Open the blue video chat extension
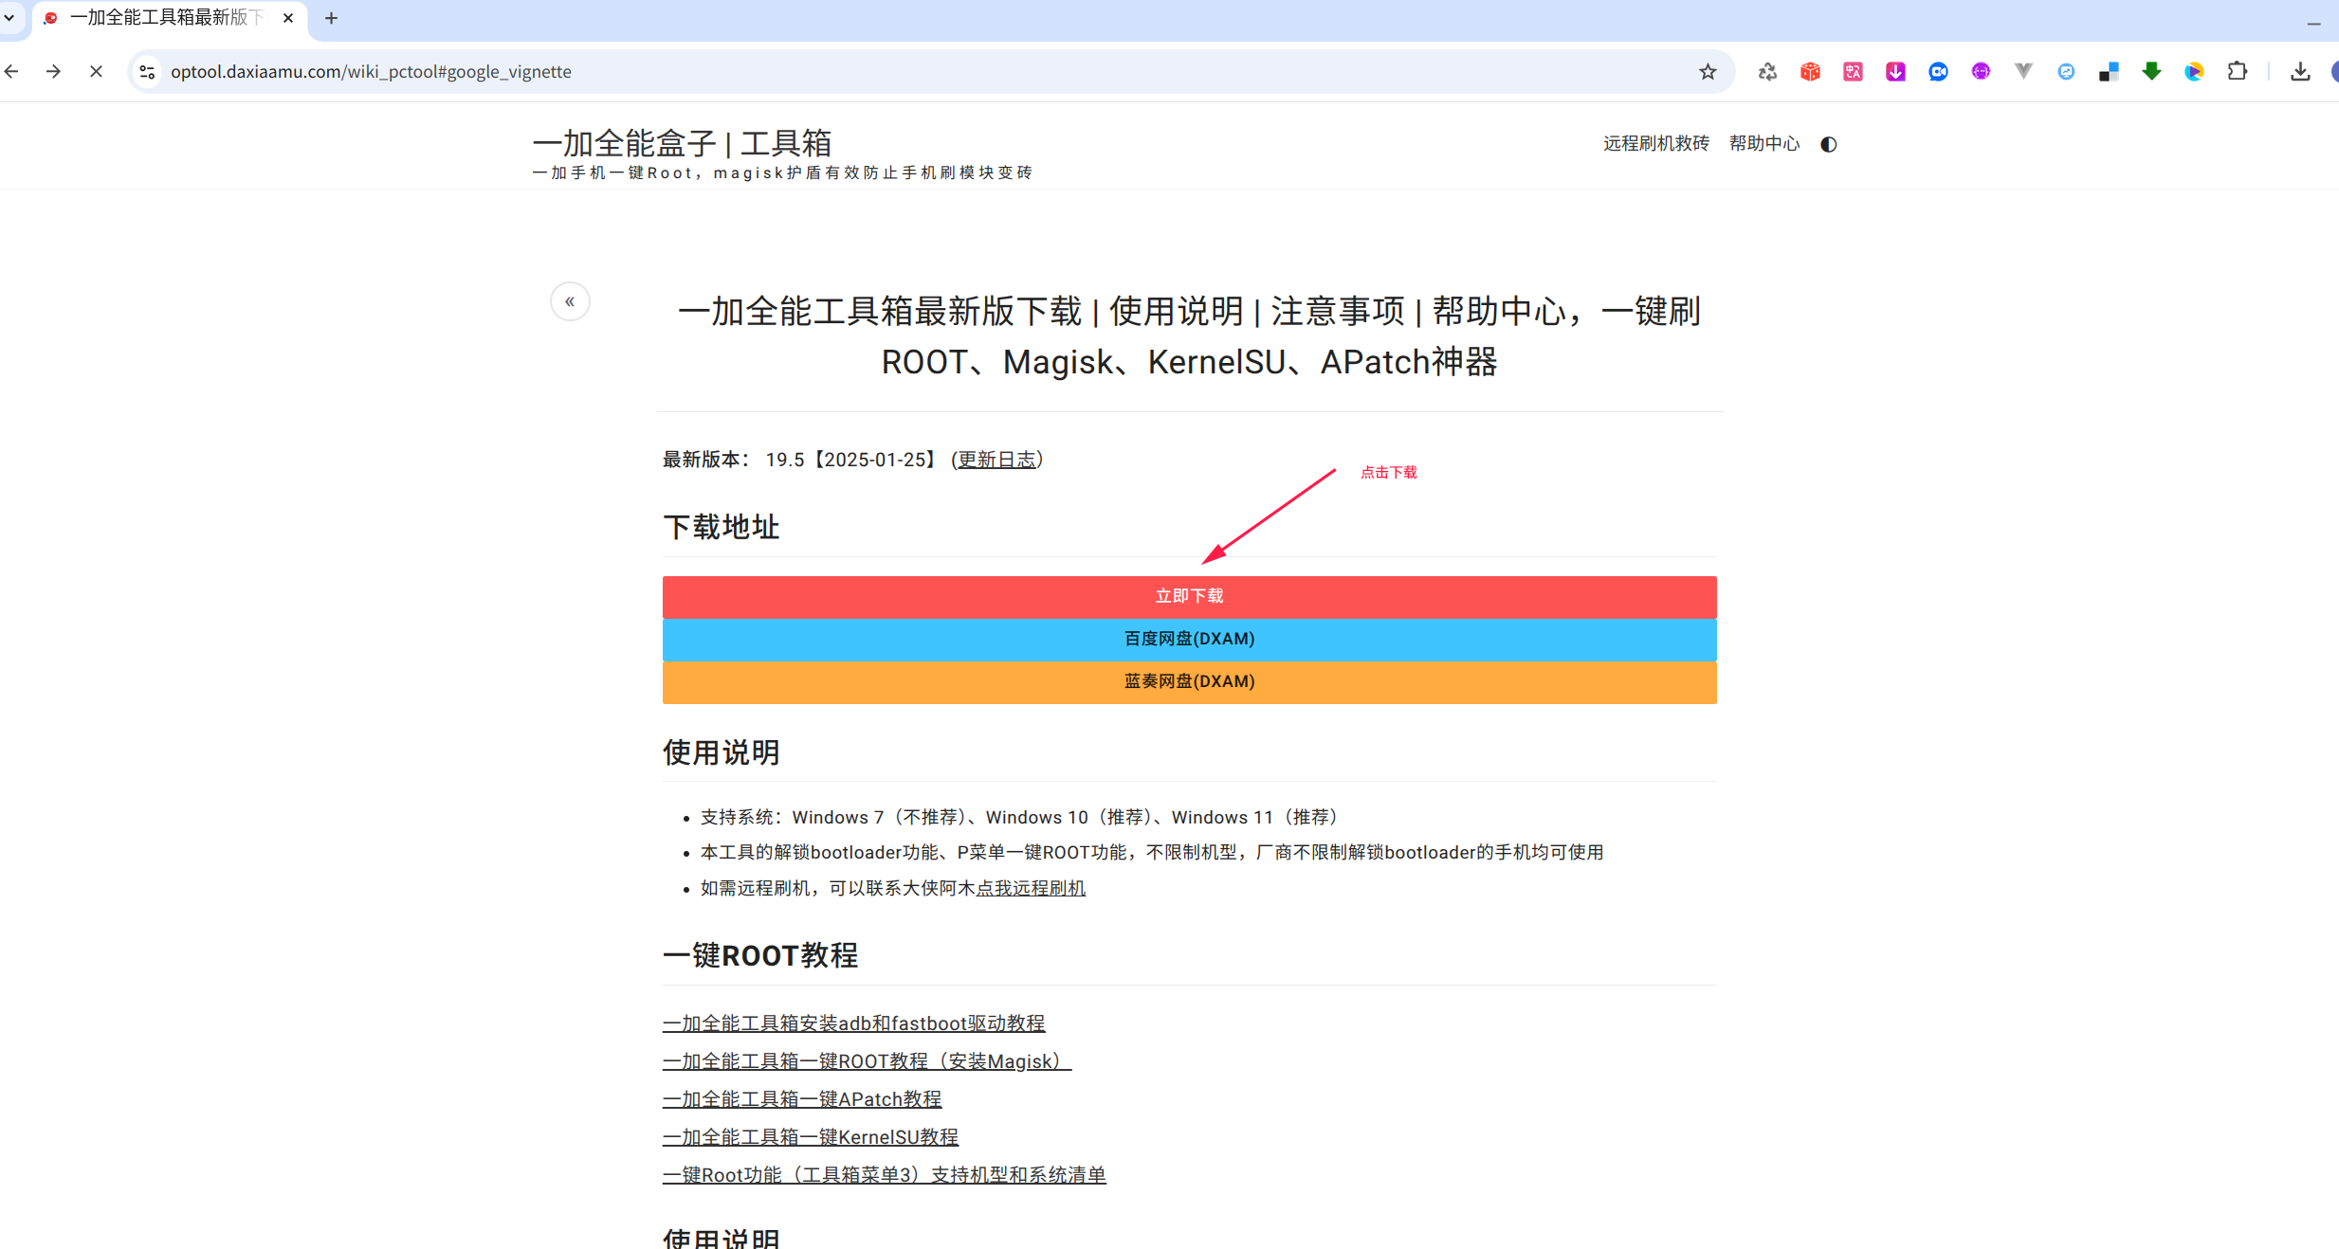Screen dimensions: 2339x1249 pyautogui.click(x=1938, y=72)
